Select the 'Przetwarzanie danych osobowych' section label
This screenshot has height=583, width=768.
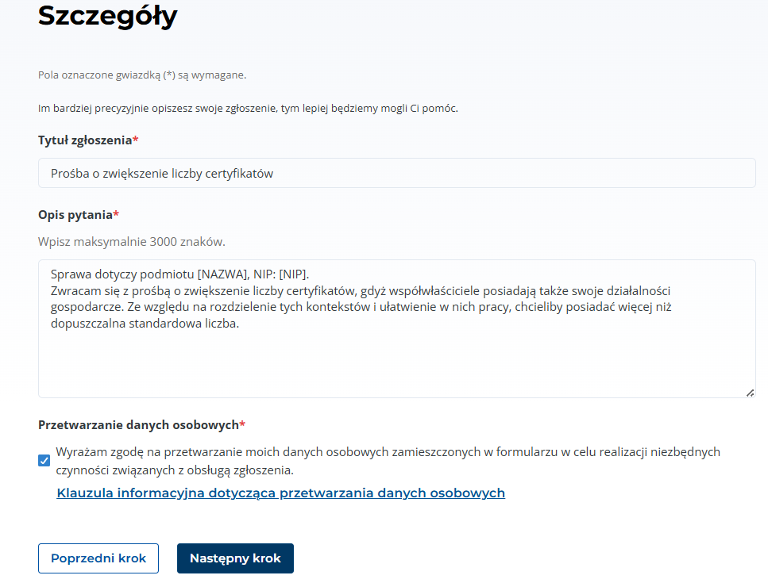(x=138, y=425)
